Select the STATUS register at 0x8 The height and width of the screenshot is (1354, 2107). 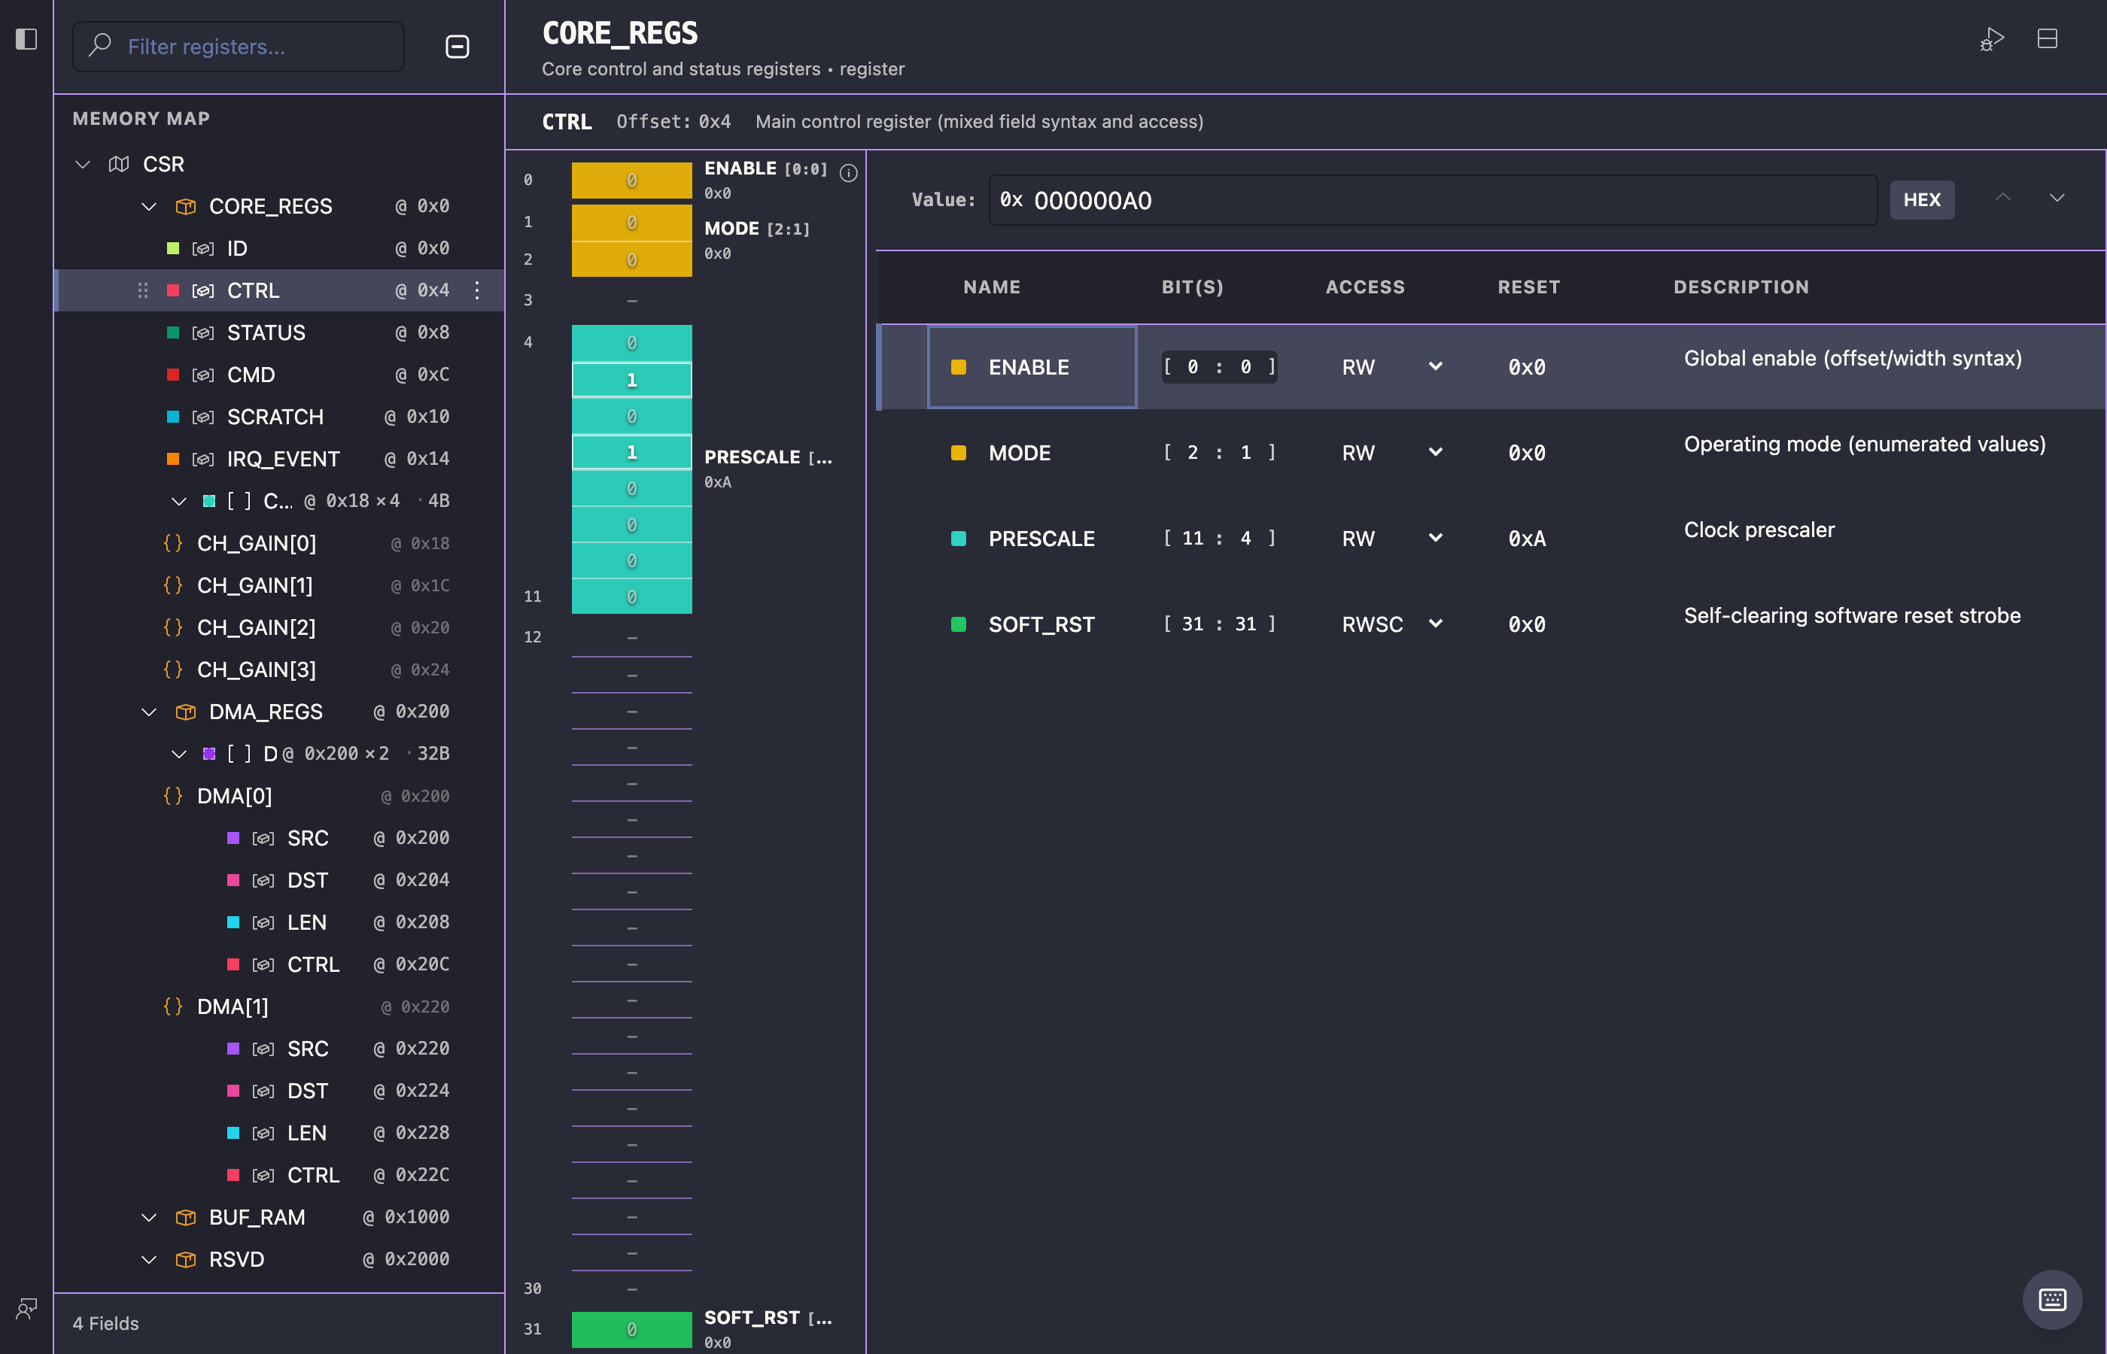tap(280, 333)
